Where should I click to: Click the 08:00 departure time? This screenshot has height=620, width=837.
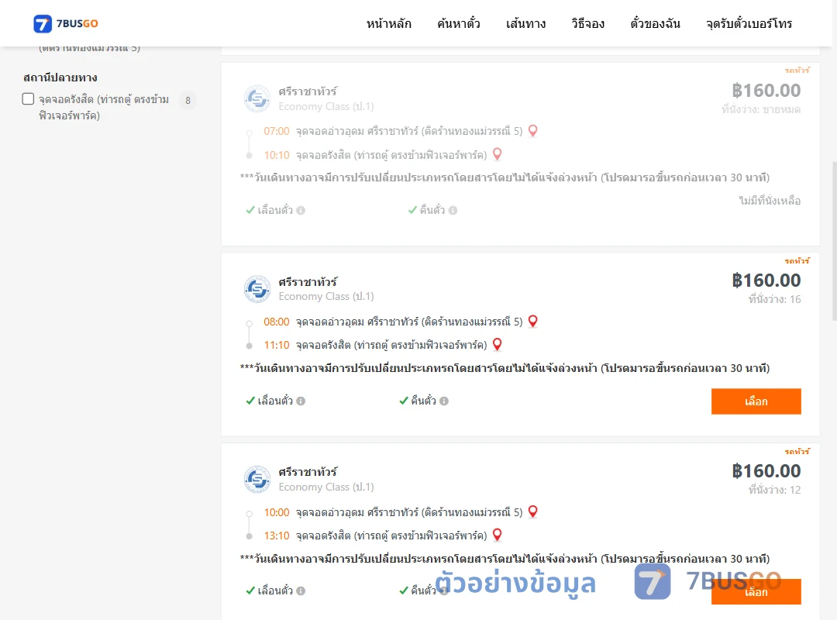click(x=277, y=322)
